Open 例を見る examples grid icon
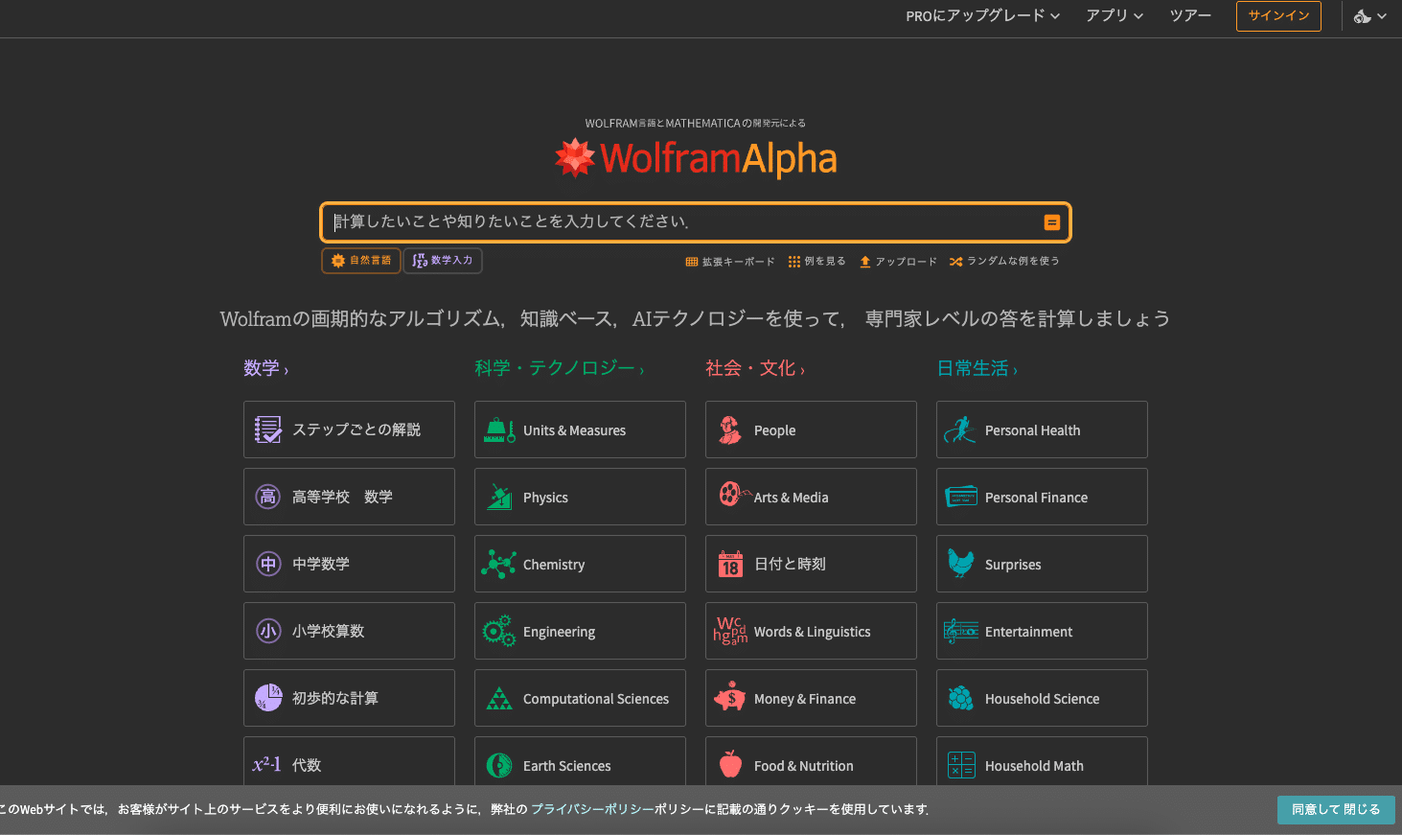 (x=793, y=261)
